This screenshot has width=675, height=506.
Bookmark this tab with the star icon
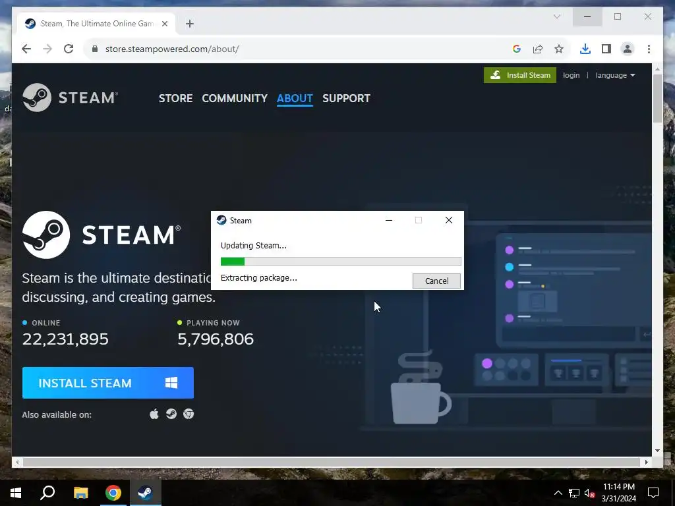(x=559, y=49)
